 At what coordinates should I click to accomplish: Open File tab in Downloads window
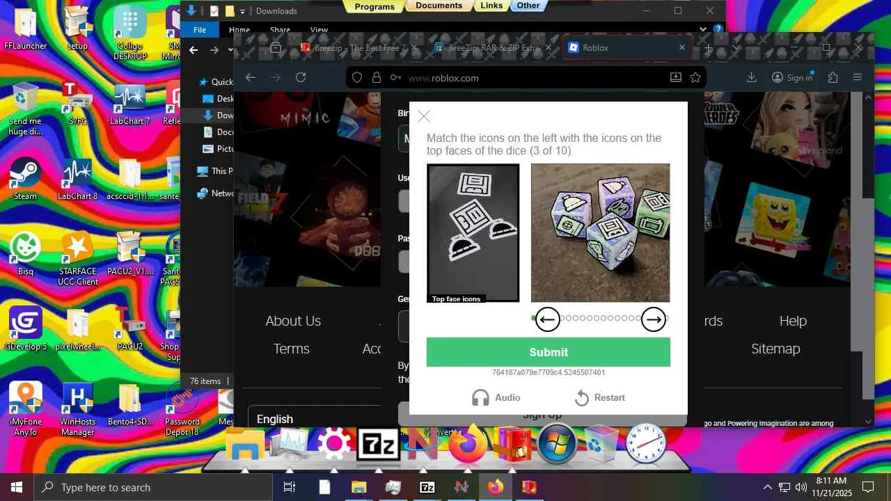point(200,30)
